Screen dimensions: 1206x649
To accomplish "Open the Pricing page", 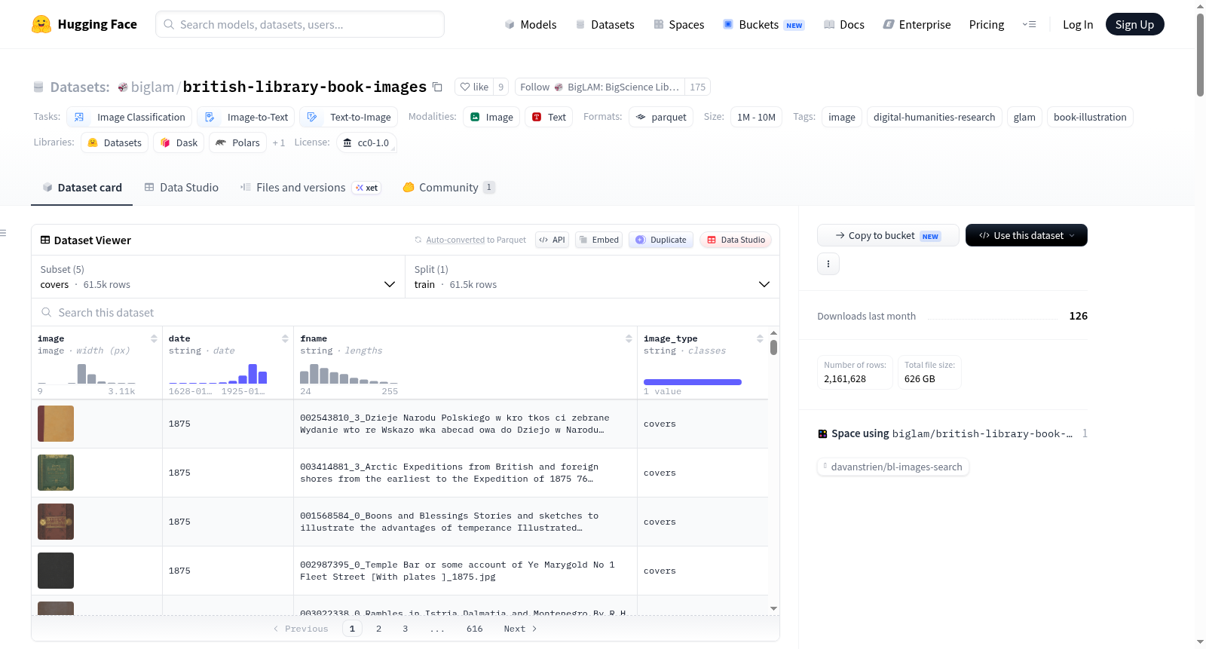I will pos(987,25).
